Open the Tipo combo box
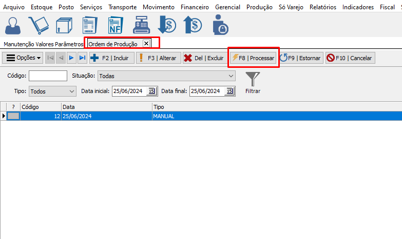This screenshot has width=402, height=239. (71, 91)
